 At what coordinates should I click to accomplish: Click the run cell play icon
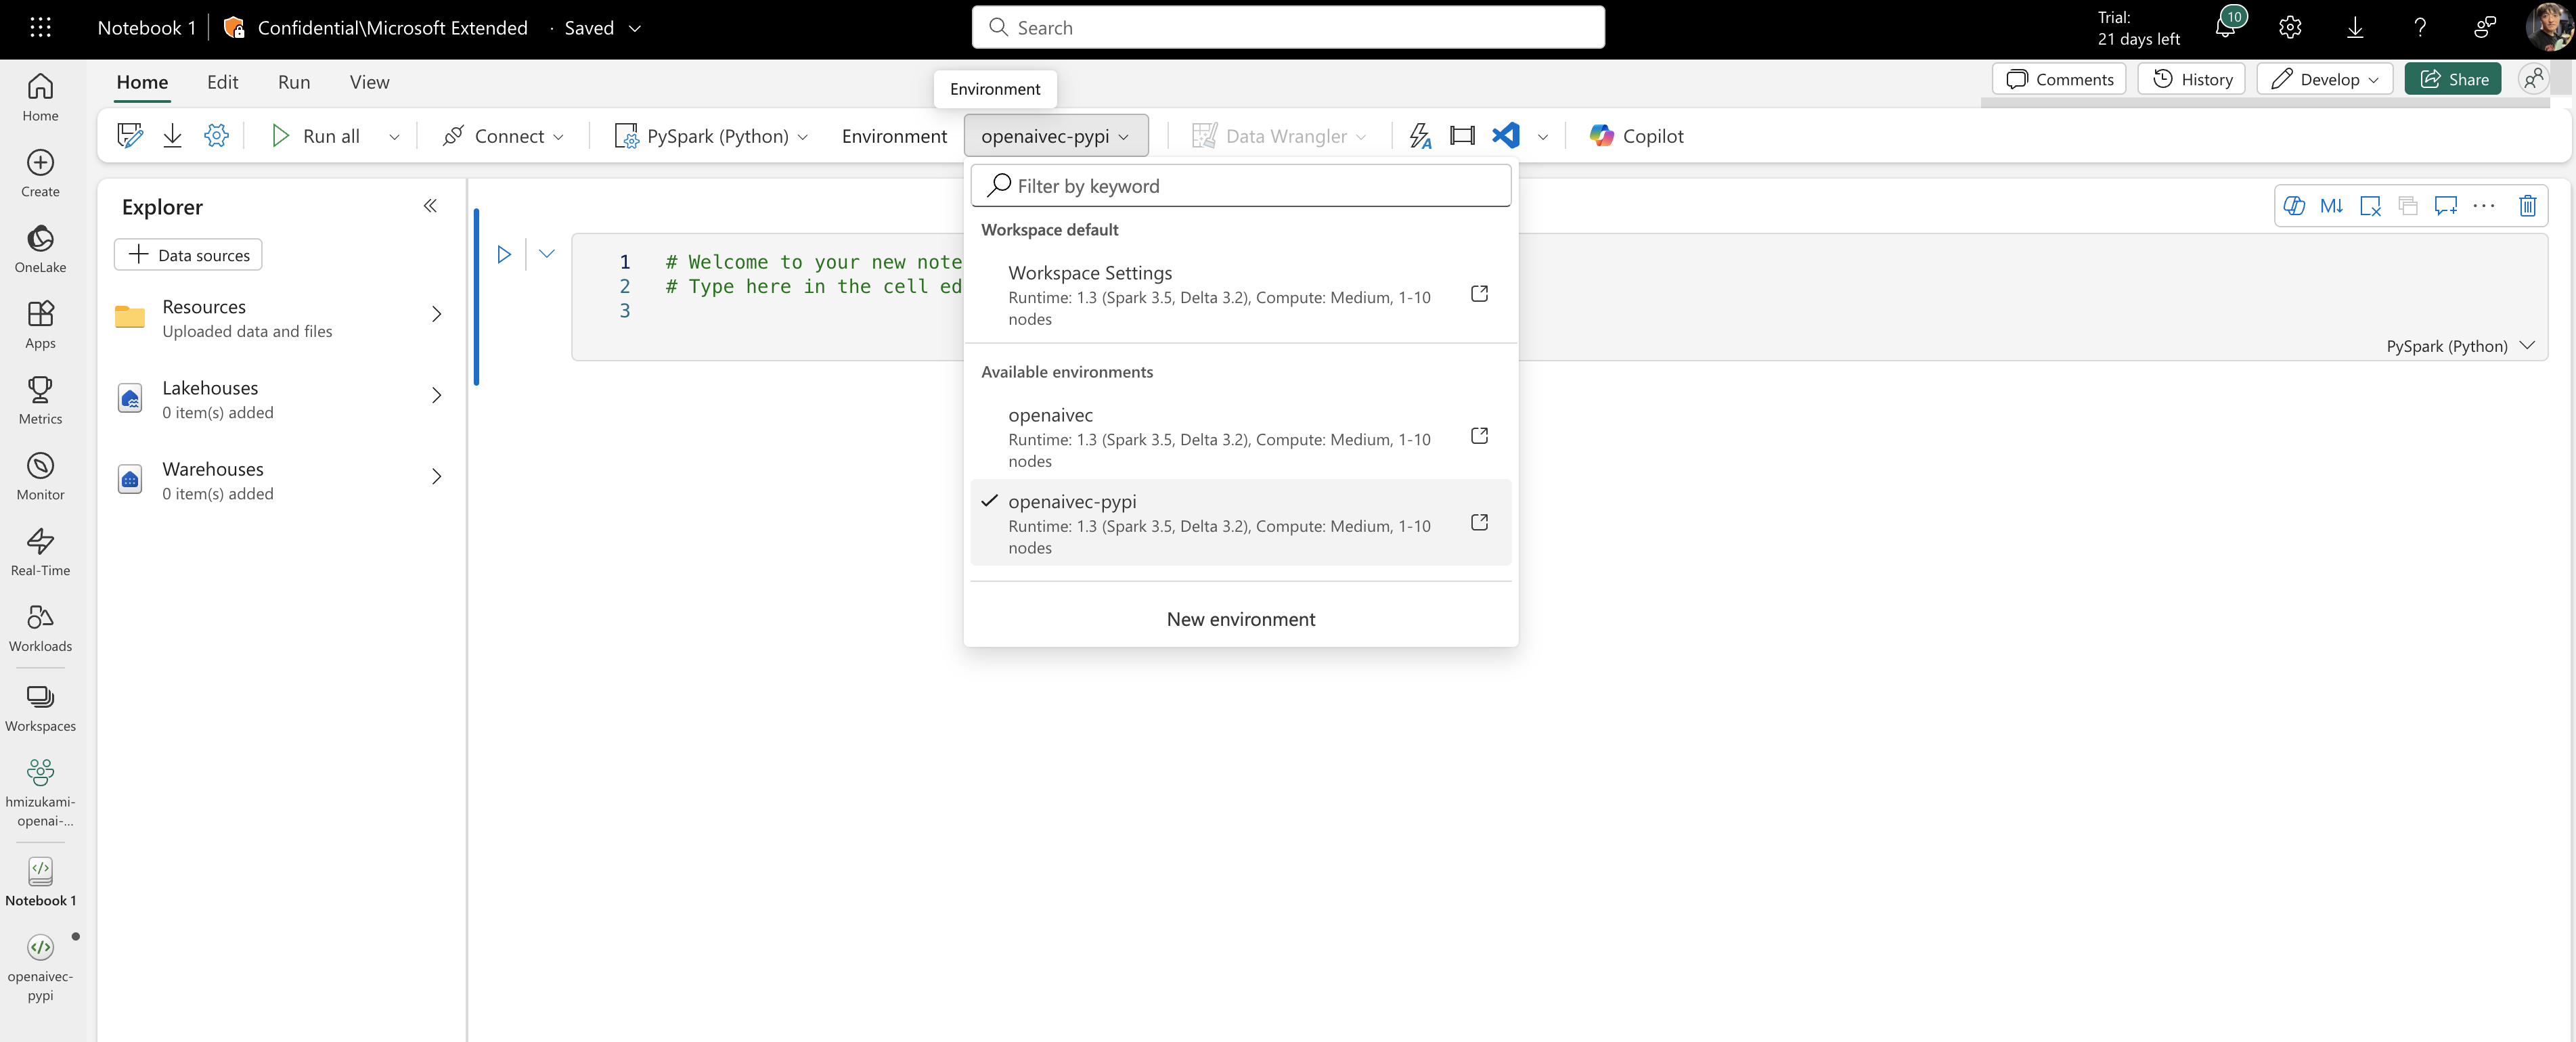click(x=504, y=254)
